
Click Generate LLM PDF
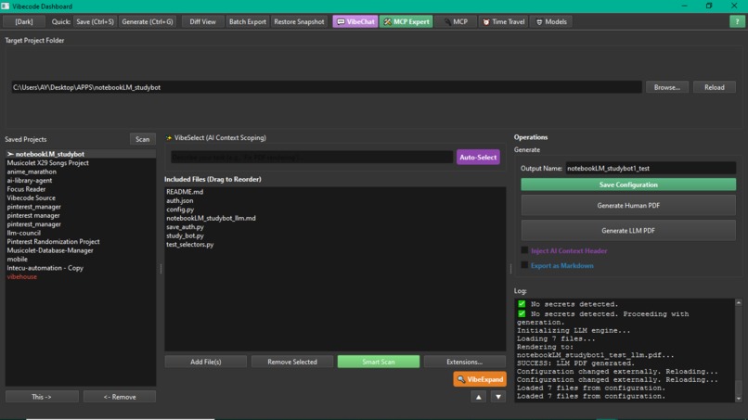point(628,231)
